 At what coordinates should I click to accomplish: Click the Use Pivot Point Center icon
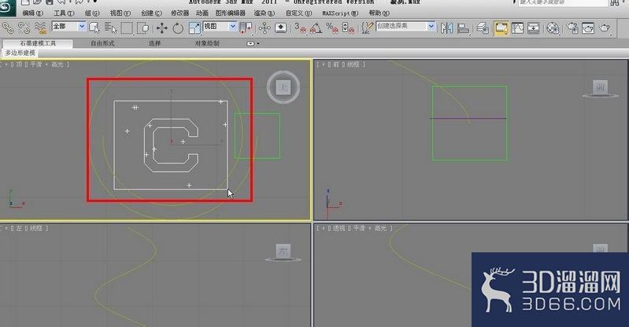(x=246, y=28)
